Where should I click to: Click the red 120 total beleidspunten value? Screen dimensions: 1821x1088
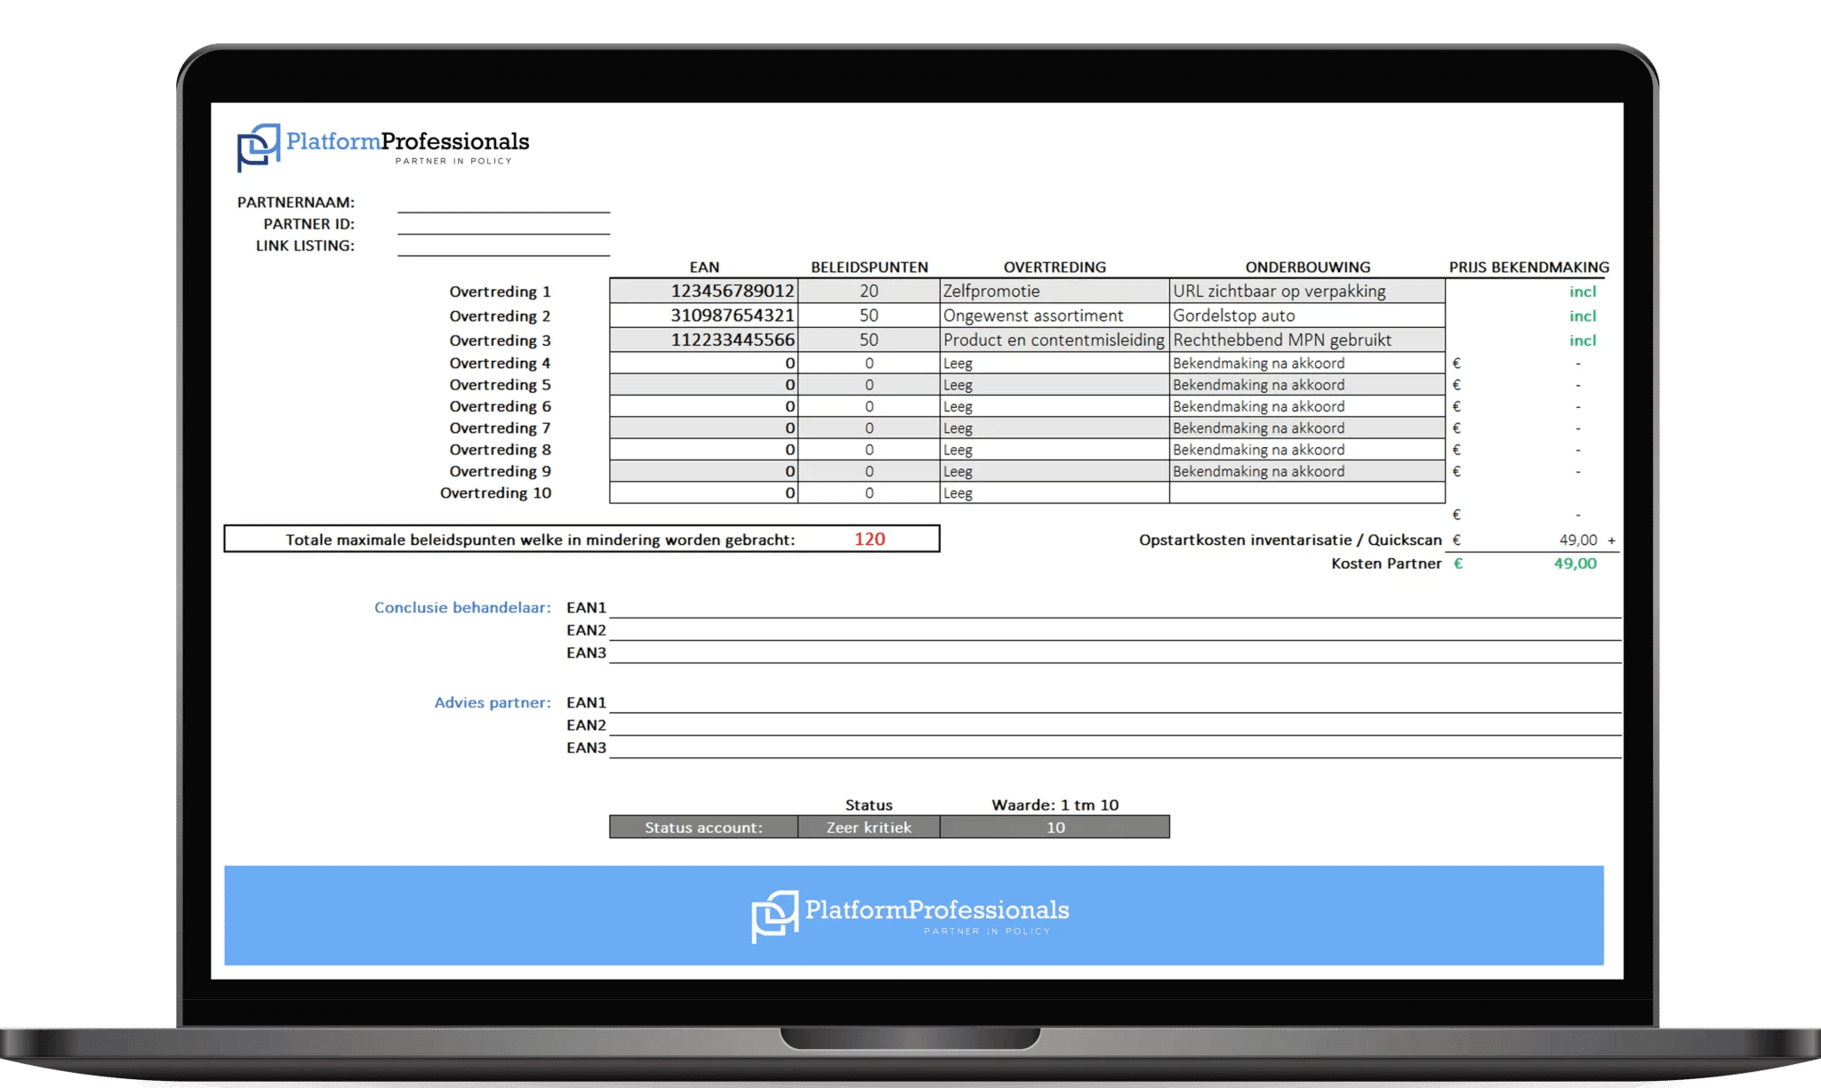(869, 539)
